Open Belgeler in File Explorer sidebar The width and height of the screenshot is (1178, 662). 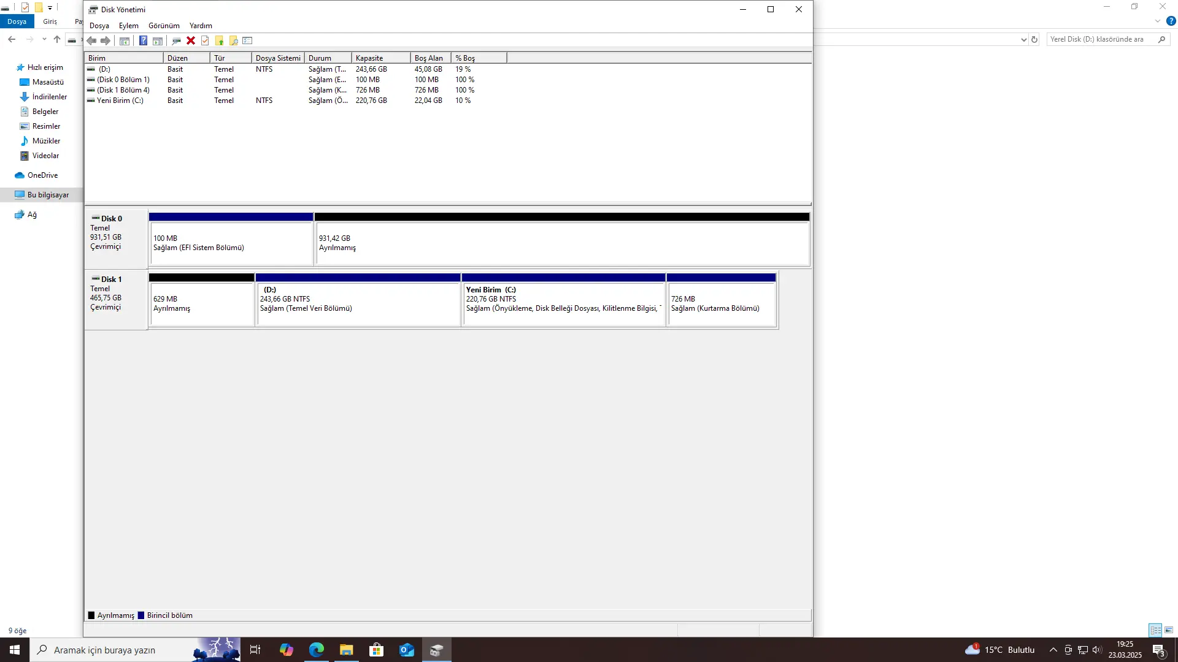(x=39, y=112)
